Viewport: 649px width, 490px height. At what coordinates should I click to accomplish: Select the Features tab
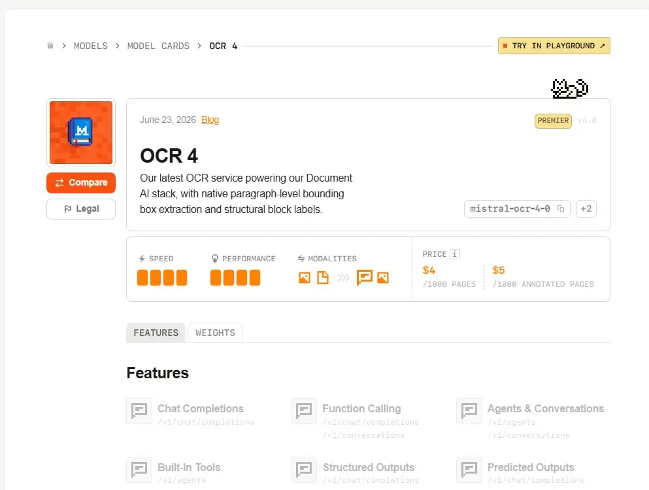pos(156,333)
